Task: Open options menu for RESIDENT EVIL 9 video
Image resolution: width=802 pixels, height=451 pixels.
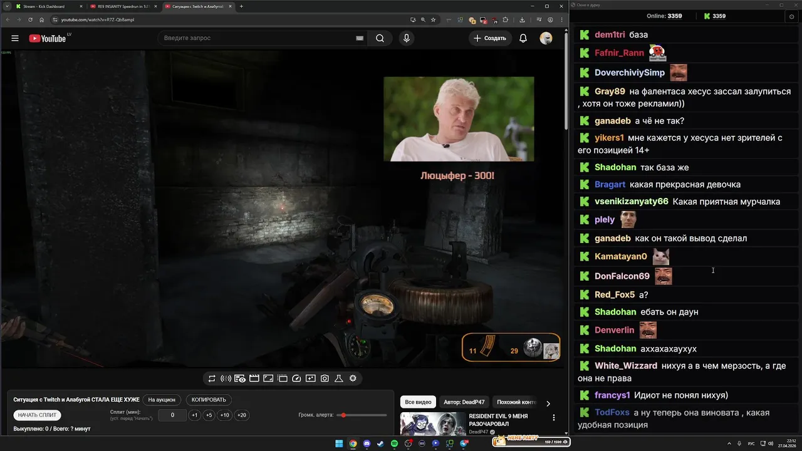Action: (553, 418)
